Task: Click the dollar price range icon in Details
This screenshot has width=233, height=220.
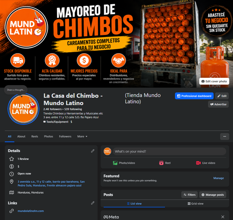Action: click(12, 166)
